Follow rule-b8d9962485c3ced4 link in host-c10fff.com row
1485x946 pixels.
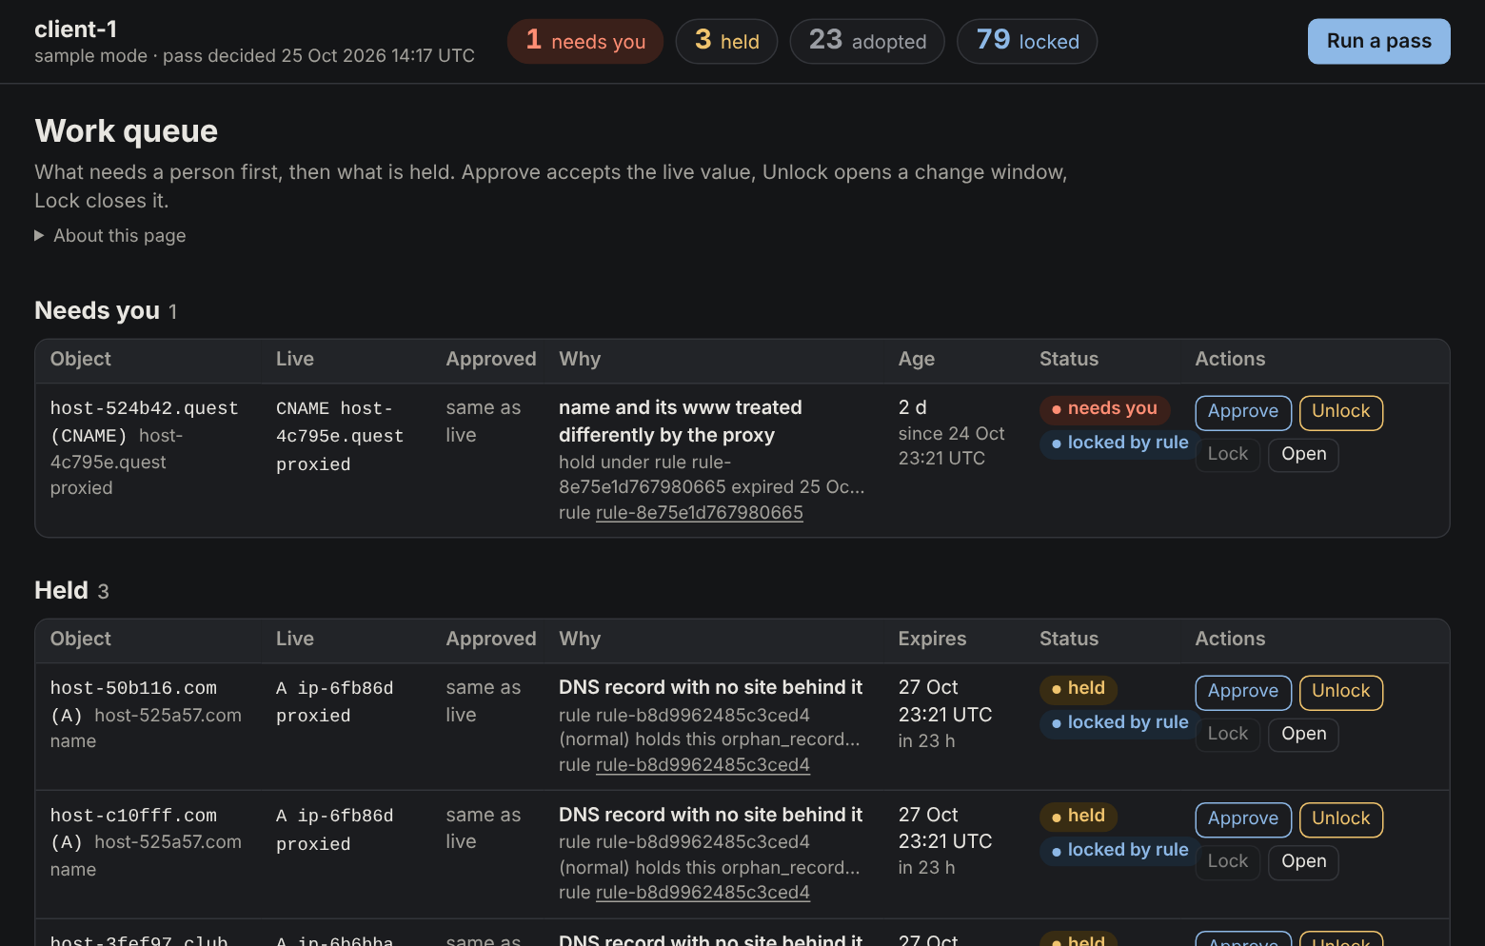click(703, 893)
